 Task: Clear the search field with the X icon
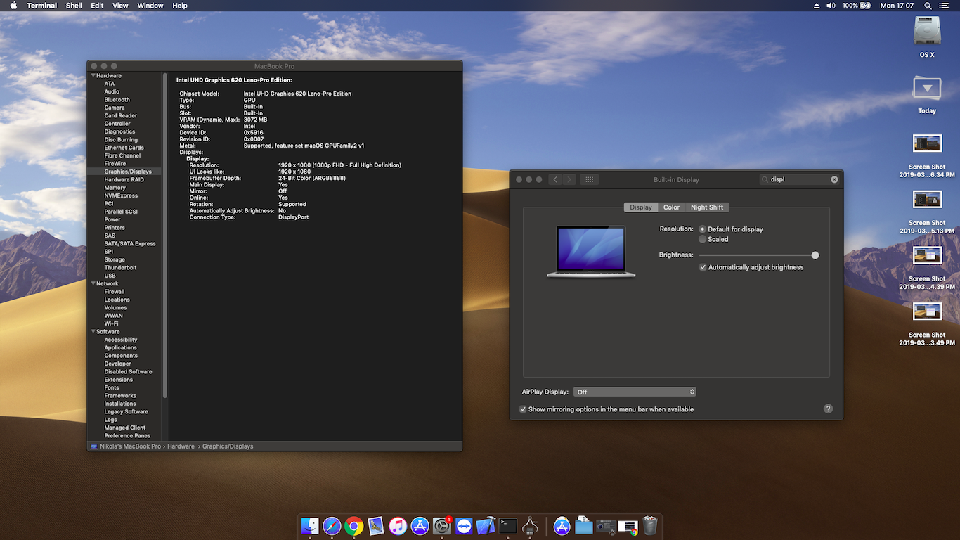(834, 179)
